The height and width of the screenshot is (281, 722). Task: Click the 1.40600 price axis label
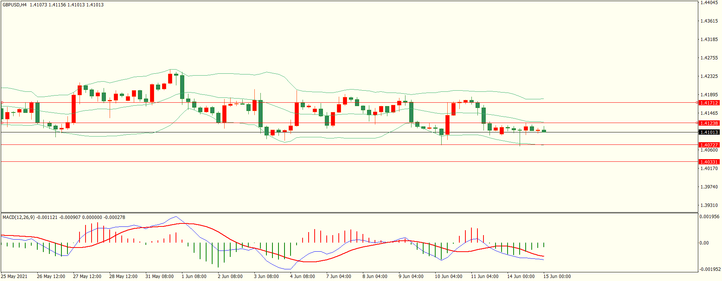709,150
